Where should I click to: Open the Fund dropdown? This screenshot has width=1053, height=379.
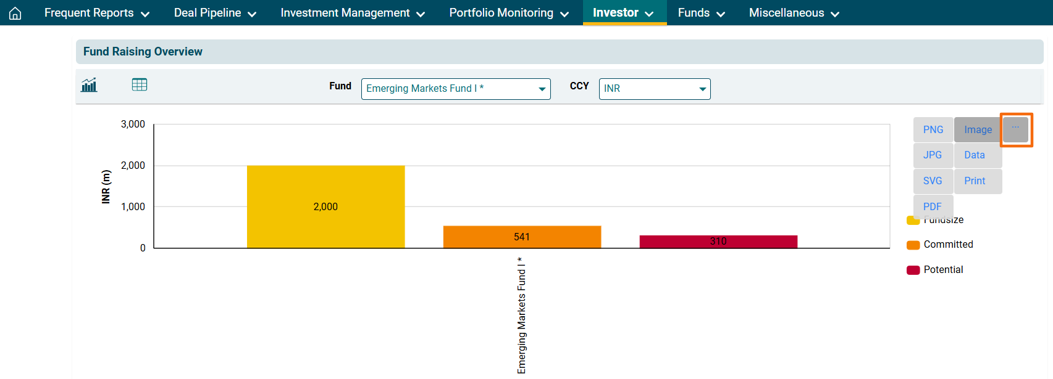[x=455, y=89]
